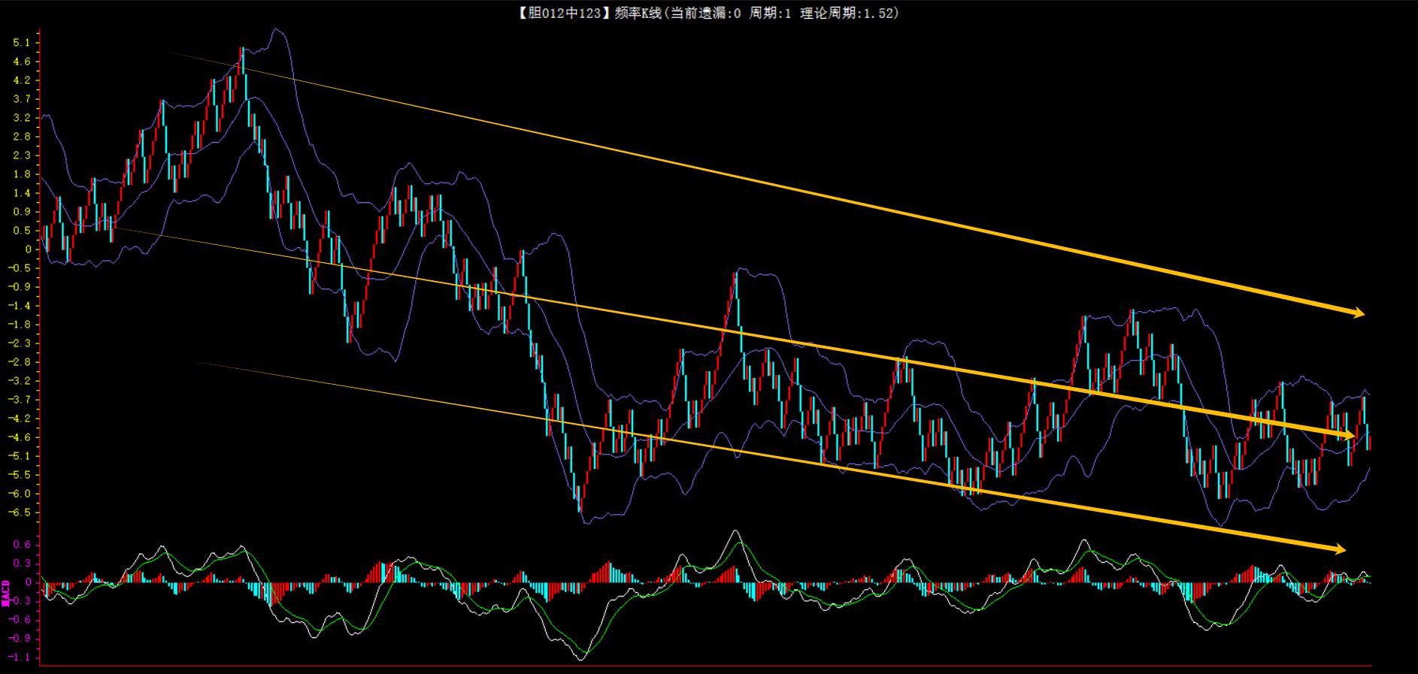Select the 5.1 label on price axis
The height and width of the screenshot is (674, 1418).
pos(22,43)
